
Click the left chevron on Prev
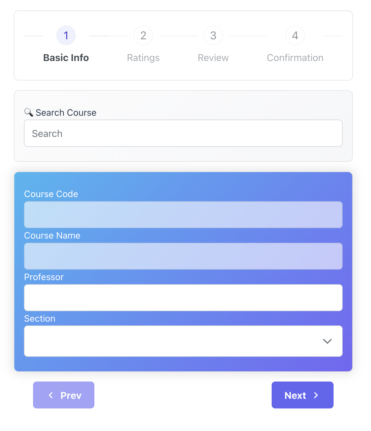(x=51, y=395)
